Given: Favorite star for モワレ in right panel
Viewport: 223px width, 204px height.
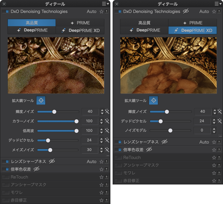Looking at the screenshot, I should [x=214, y=173].
